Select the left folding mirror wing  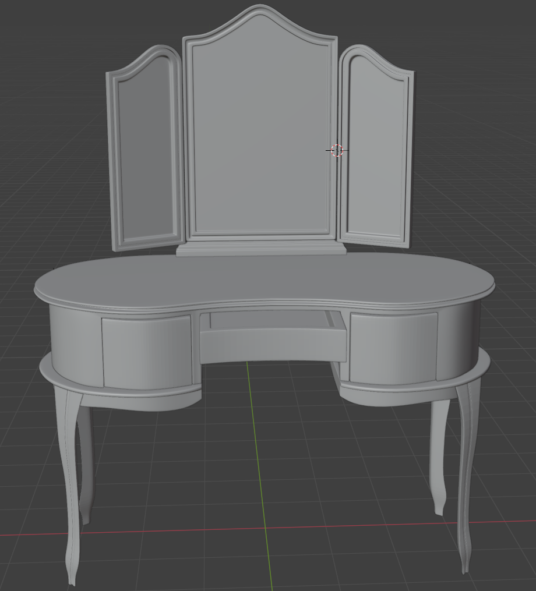click(x=146, y=149)
